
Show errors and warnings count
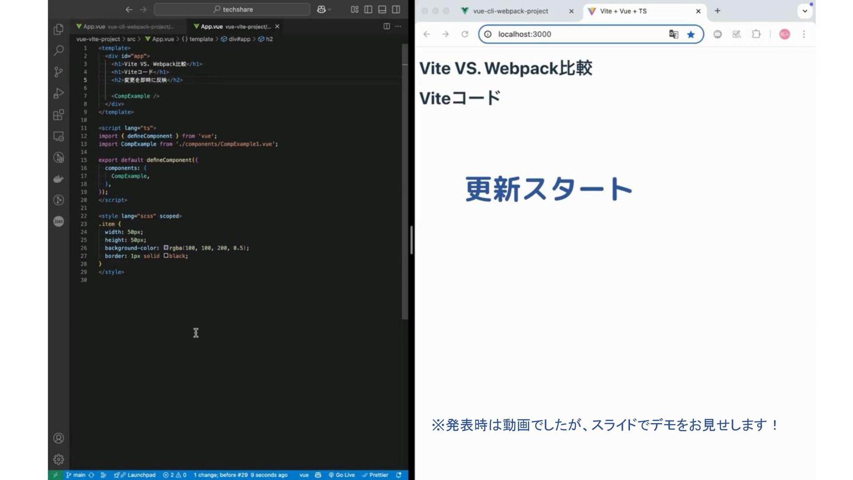tap(175, 475)
